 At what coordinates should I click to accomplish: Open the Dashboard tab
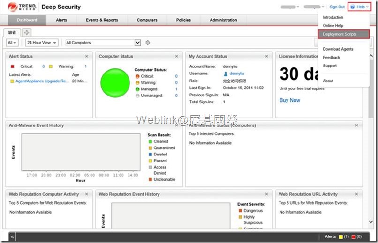click(27, 20)
